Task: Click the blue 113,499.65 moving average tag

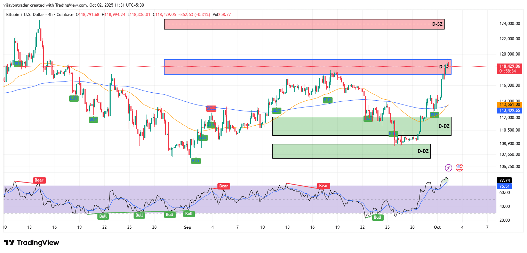Action: tap(510, 110)
